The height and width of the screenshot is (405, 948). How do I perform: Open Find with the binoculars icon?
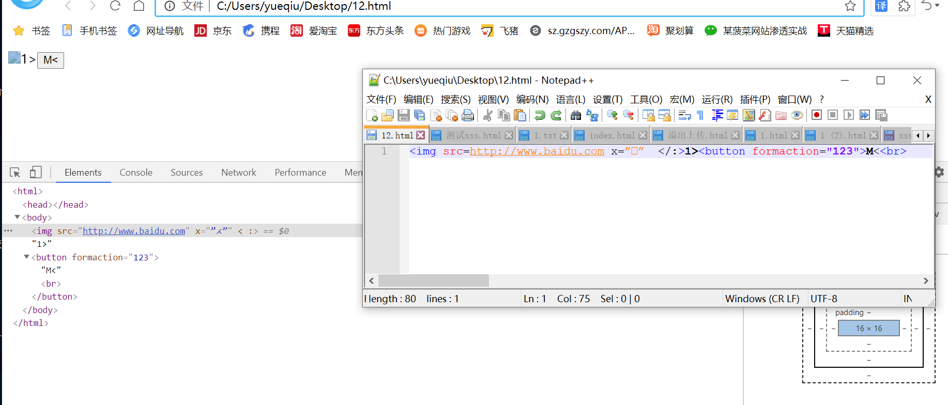(576, 115)
